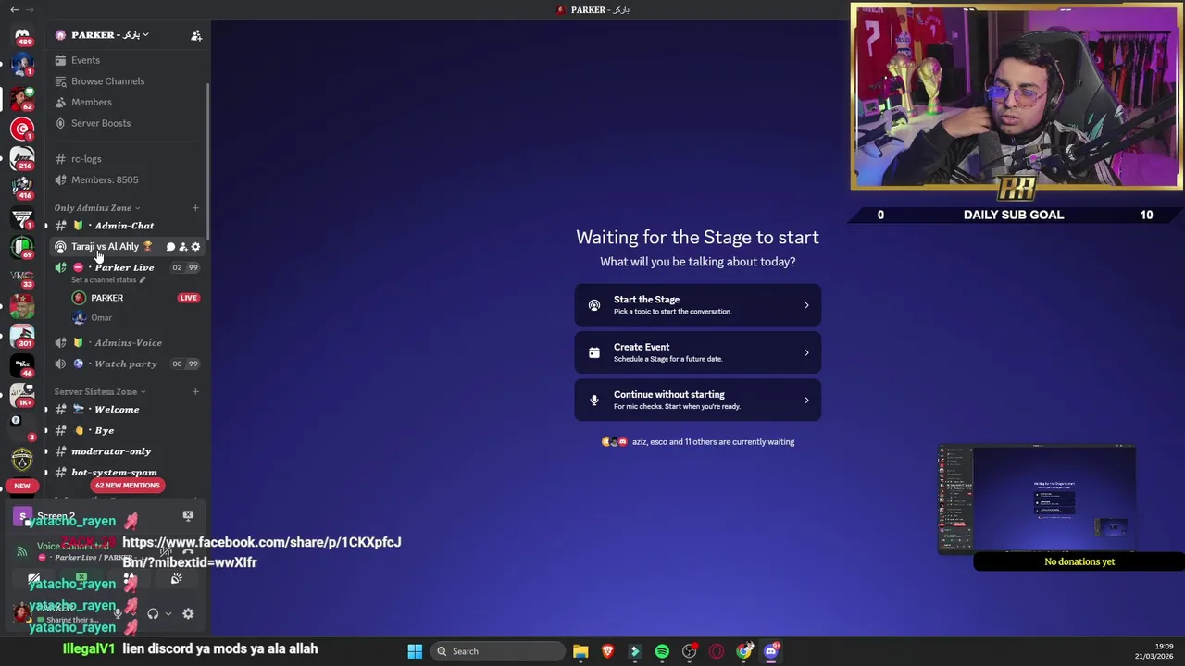
Task: Open edit channel gear on Taraji vs Al Ahly
Action: point(195,247)
